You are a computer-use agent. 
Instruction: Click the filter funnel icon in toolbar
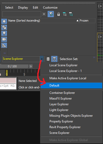pos(51,14)
